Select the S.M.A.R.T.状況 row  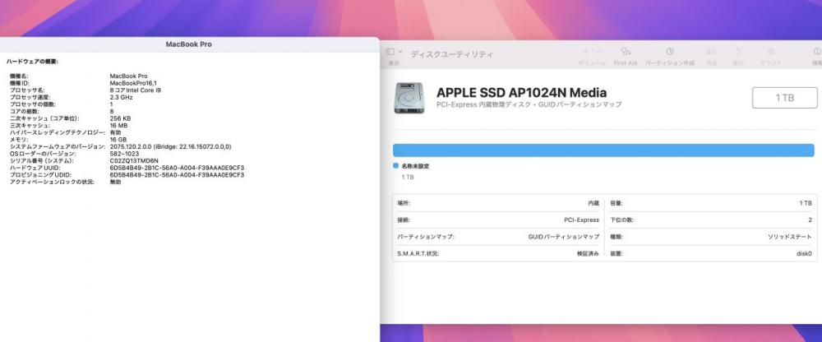coord(498,253)
